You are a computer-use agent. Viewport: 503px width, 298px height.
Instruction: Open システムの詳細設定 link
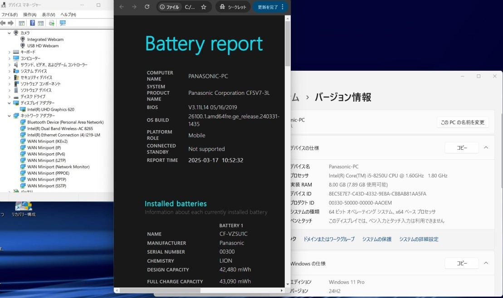tap(419, 239)
